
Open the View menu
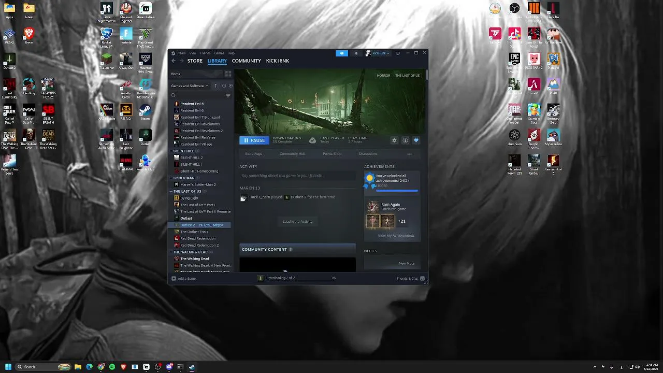pos(193,53)
